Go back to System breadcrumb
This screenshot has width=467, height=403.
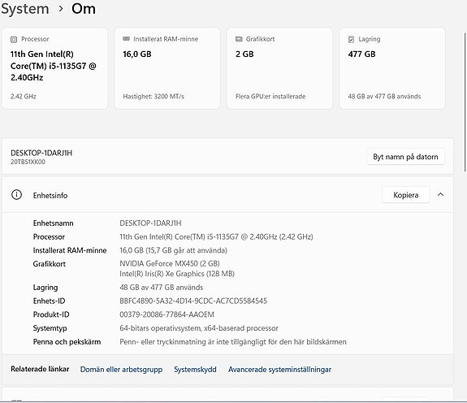coord(25,9)
